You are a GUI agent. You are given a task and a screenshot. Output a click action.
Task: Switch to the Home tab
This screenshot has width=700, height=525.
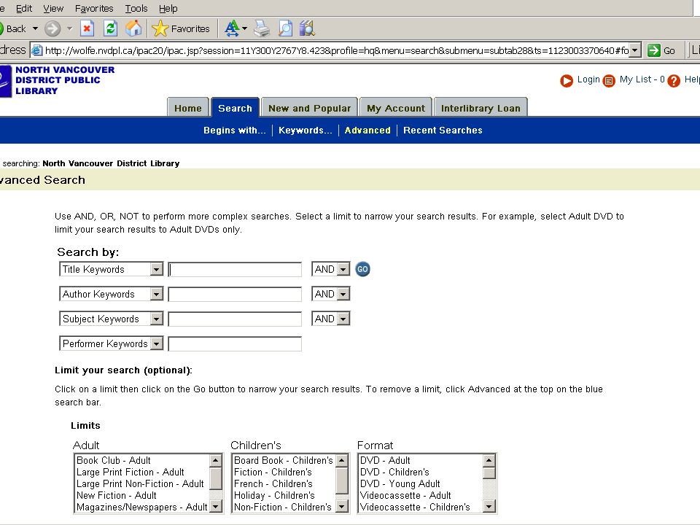(188, 108)
